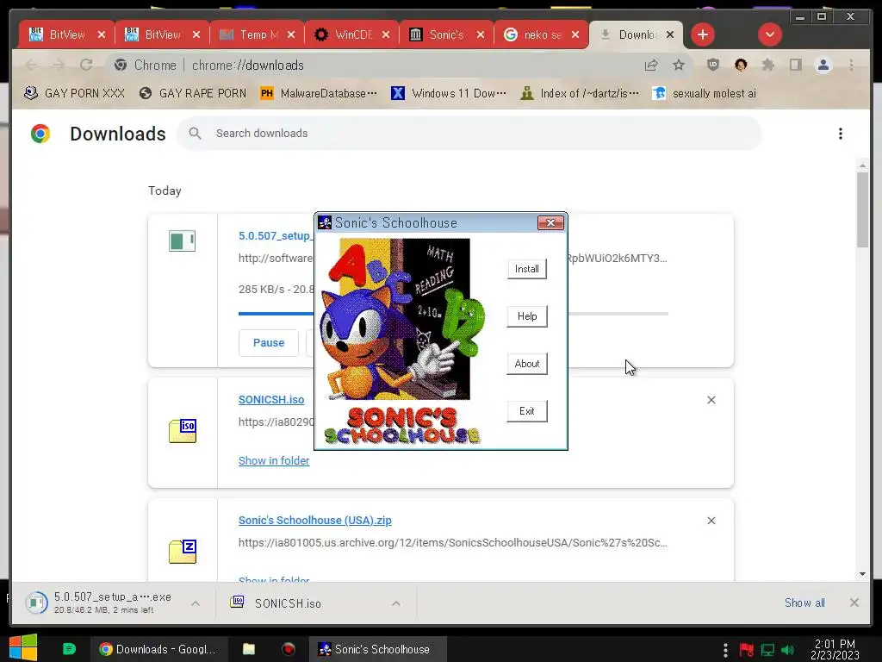
Task: Open Help in Sonic's Schoolhouse dialog
Action: [526, 316]
